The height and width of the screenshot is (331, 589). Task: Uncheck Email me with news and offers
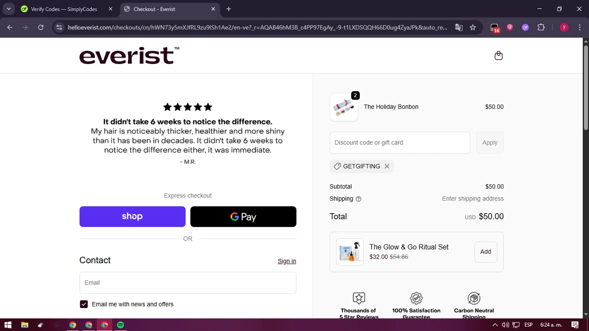[84, 304]
